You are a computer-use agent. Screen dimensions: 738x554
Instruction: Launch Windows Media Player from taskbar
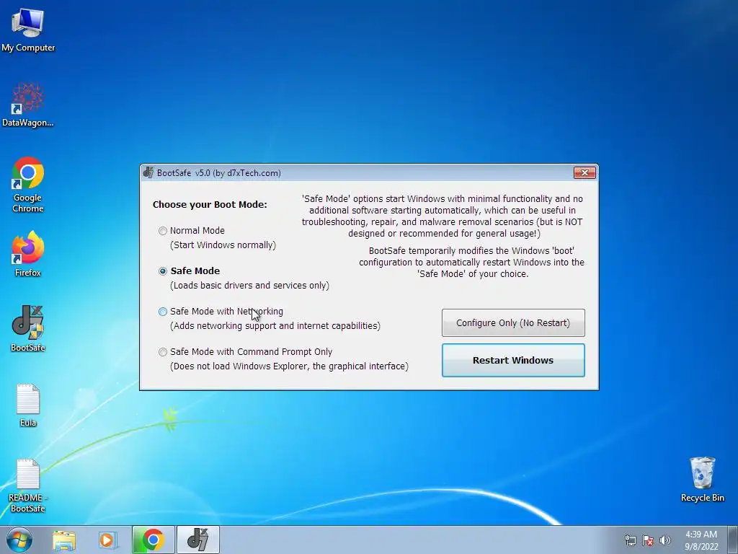[x=108, y=540]
